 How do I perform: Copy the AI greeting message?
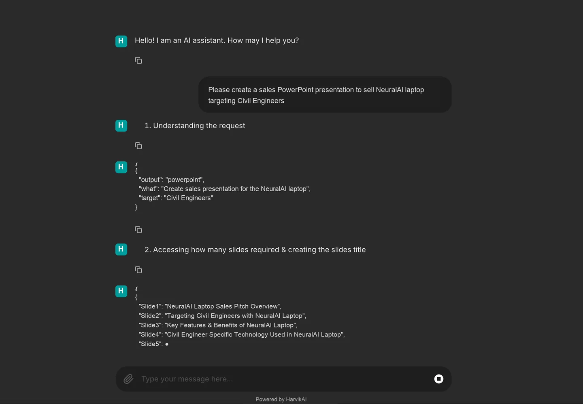click(138, 61)
